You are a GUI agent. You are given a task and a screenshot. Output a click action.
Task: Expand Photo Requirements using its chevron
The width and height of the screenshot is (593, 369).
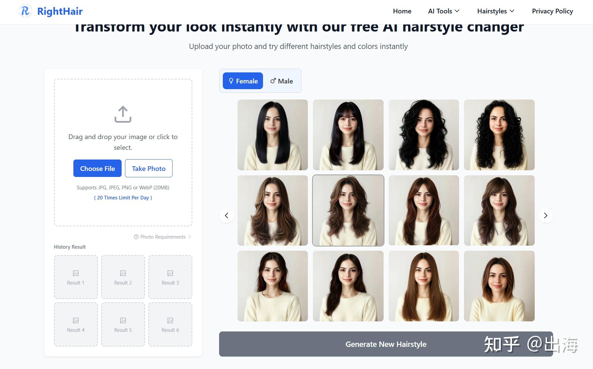190,237
